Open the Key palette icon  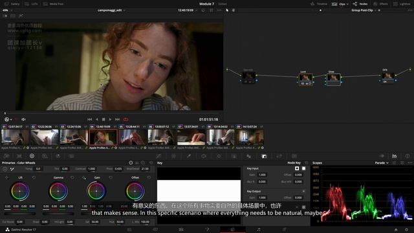click(x=264, y=156)
